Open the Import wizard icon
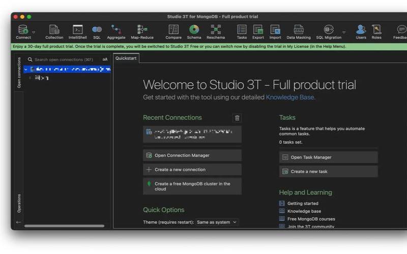407x254 pixels. (x=275, y=30)
